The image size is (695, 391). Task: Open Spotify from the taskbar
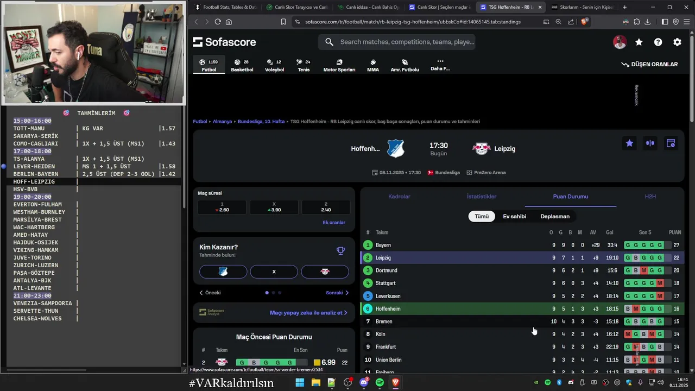coord(380,382)
